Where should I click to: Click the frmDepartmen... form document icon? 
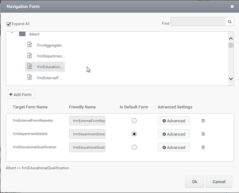pyautogui.click(x=29, y=55)
